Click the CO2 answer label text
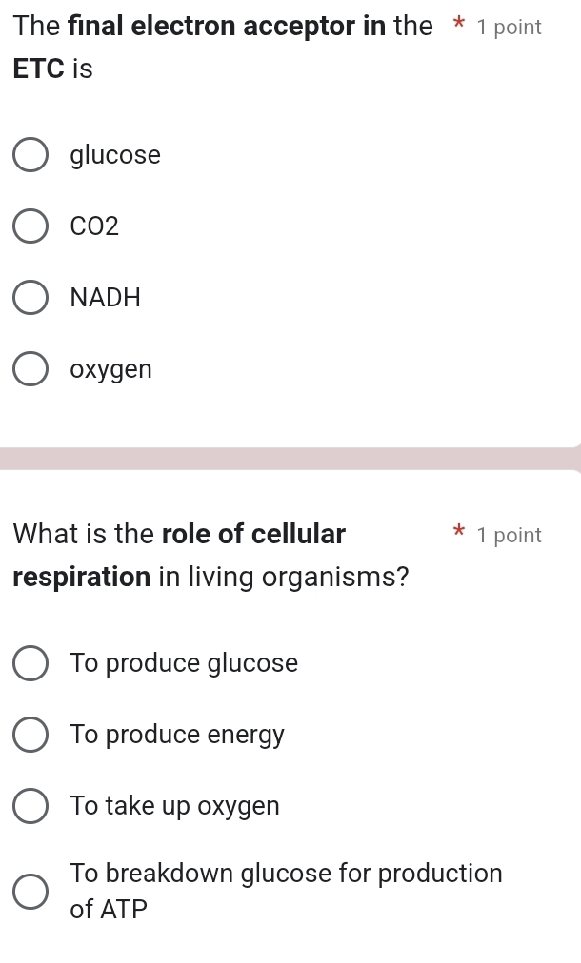 point(94,226)
